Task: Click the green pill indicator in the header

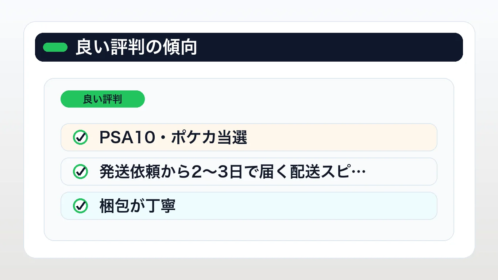Action: pyautogui.click(x=55, y=47)
